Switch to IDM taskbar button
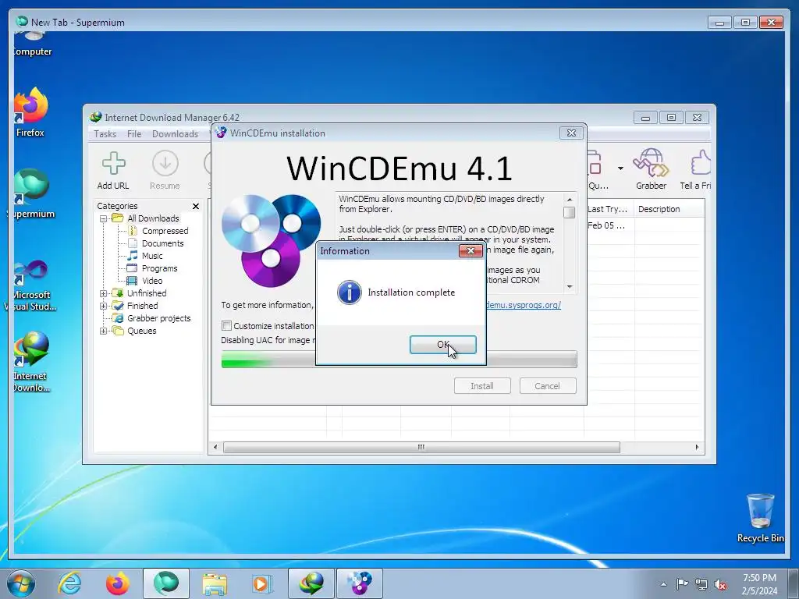The image size is (799, 599). [x=311, y=583]
